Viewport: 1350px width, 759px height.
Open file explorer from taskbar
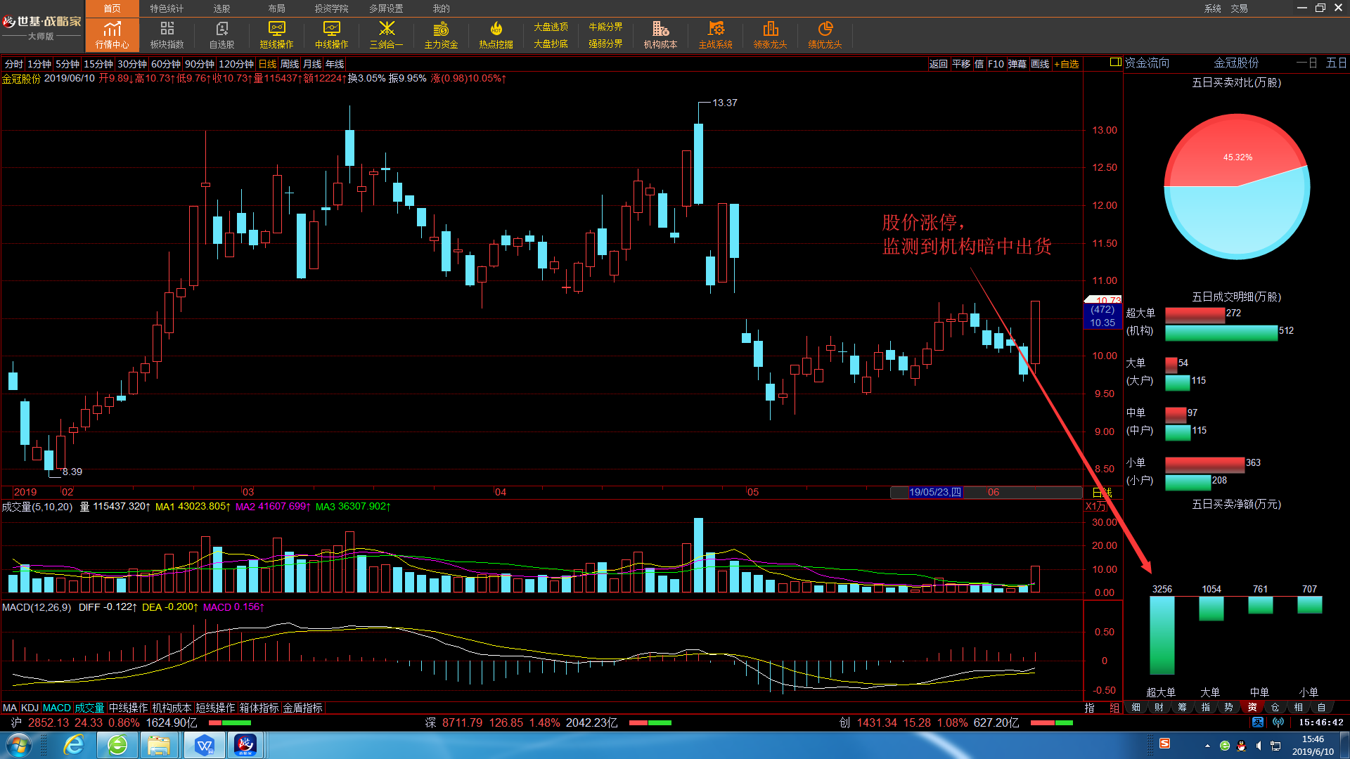point(160,745)
